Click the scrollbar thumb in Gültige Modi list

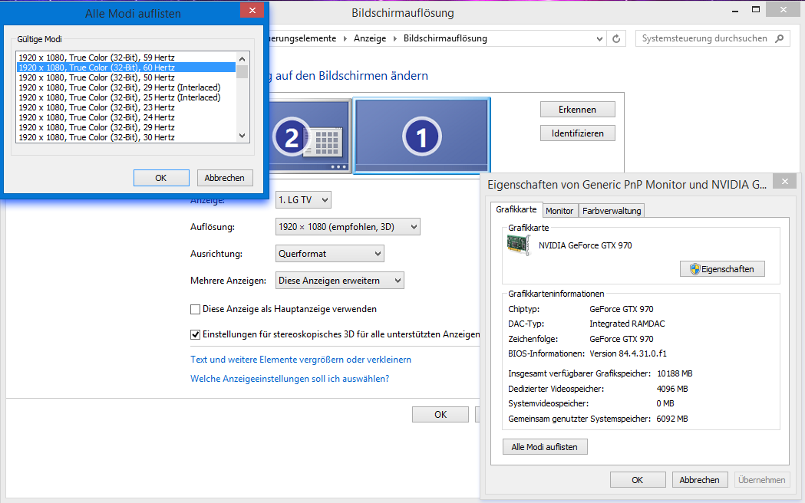click(x=242, y=71)
